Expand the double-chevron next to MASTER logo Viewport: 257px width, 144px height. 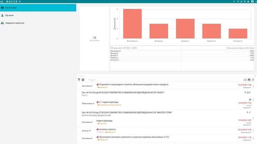point(20,1)
